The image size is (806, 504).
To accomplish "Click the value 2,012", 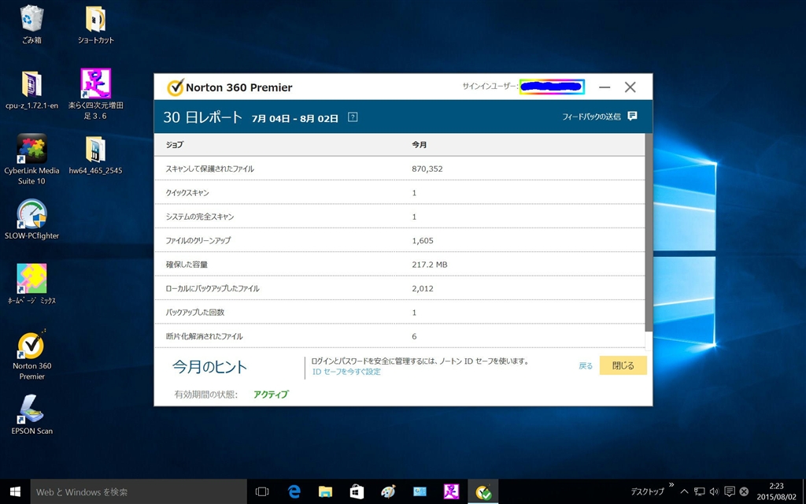I will point(423,288).
